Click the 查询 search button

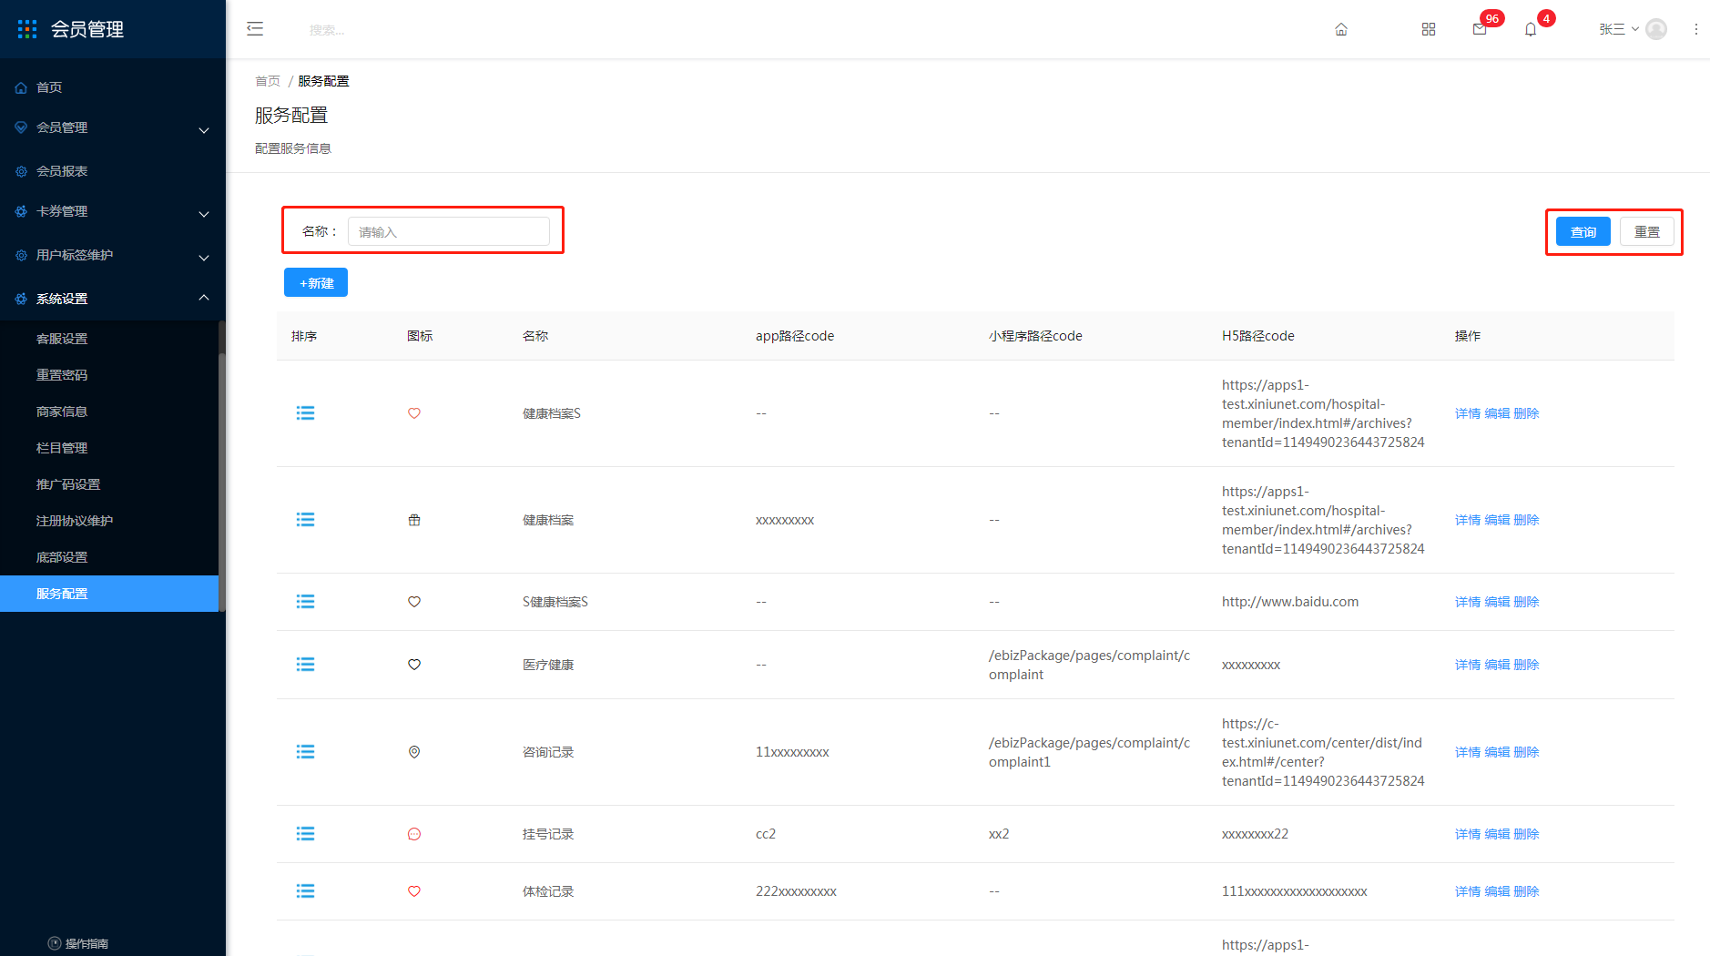click(1583, 232)
